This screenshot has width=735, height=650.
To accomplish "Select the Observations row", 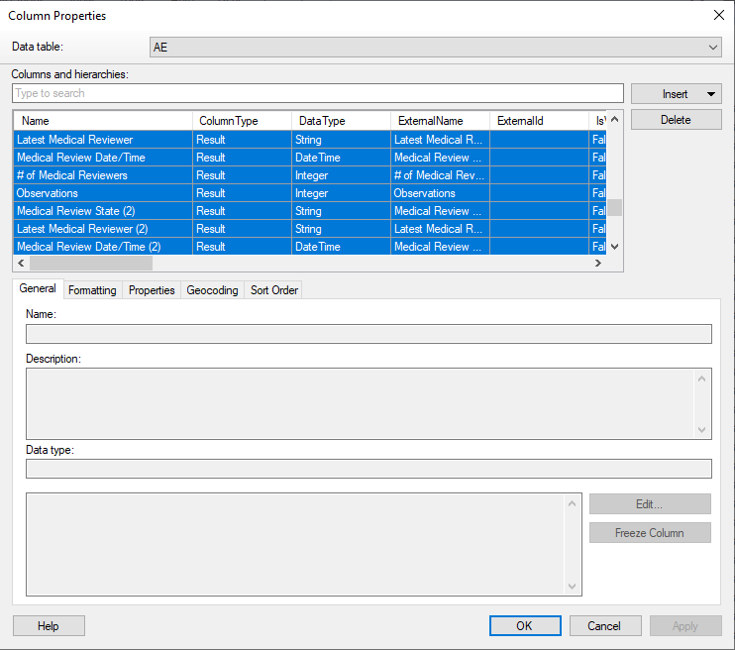I will pos(309,193).
